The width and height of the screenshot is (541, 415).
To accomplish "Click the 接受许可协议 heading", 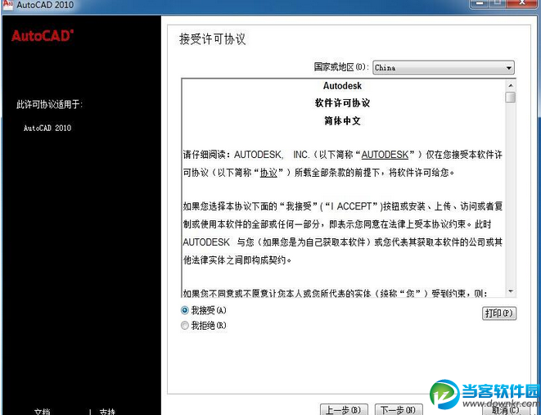I will click(213, 39).
